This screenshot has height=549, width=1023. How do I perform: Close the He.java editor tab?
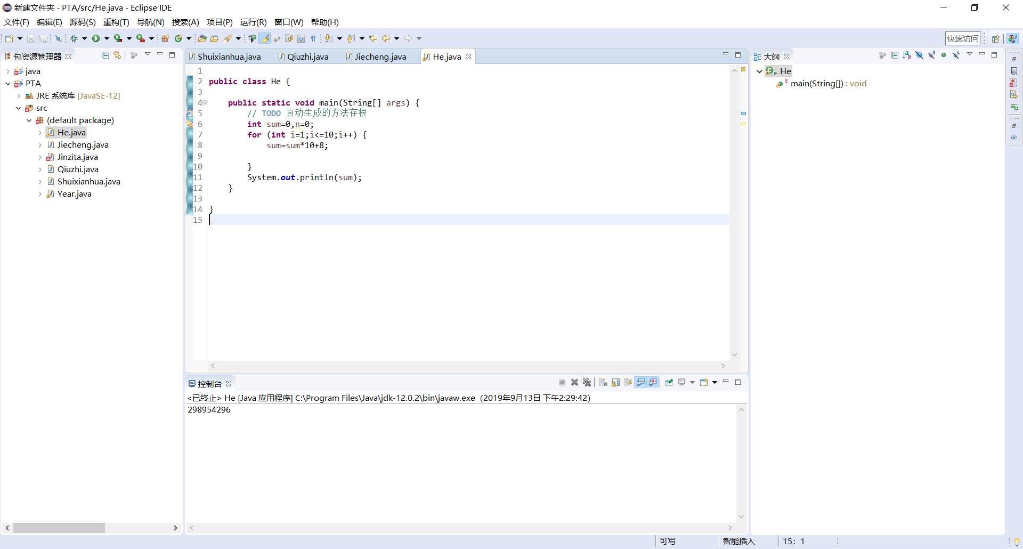coord(468,56)
